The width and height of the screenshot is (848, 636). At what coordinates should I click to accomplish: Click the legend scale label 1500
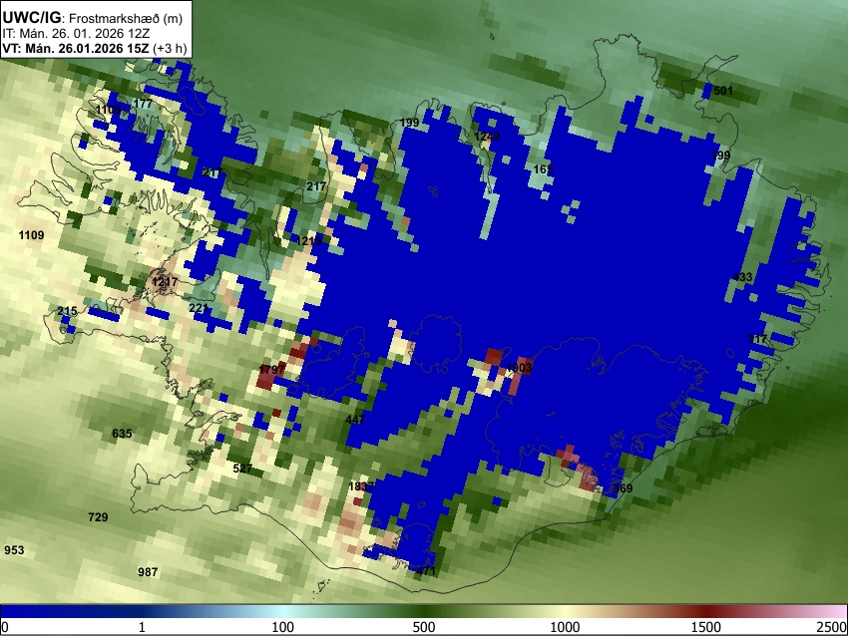click(706, 627)
